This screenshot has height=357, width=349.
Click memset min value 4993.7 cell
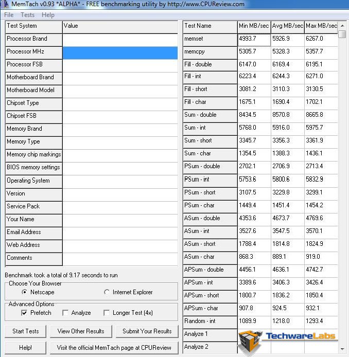click(x=254, y=40)
